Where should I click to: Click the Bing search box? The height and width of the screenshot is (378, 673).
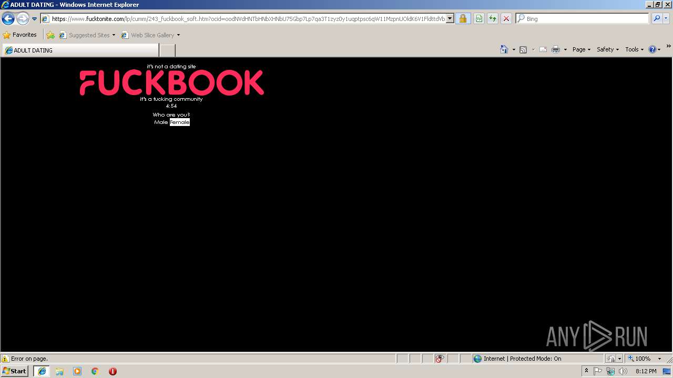tap(582, 19)
